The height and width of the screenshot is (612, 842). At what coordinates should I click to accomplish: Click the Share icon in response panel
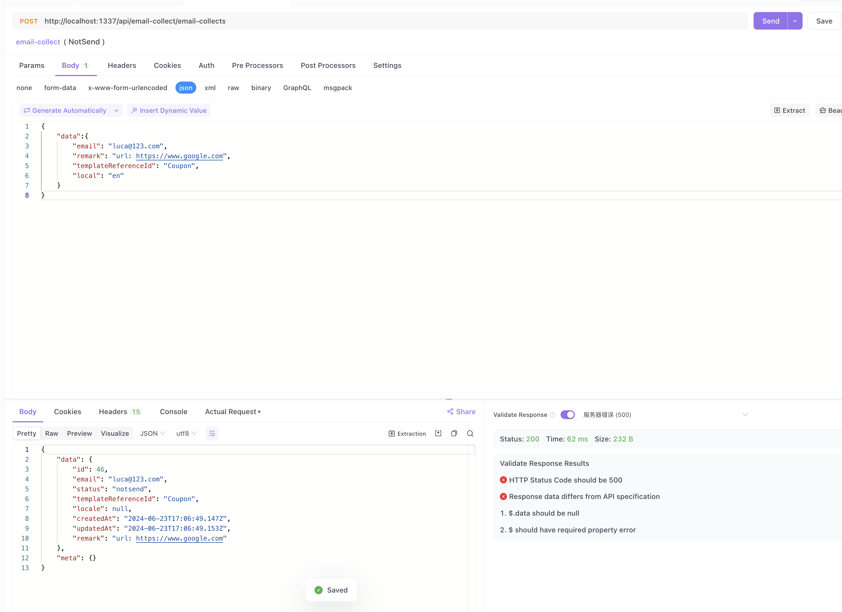[x=450, y=412]
